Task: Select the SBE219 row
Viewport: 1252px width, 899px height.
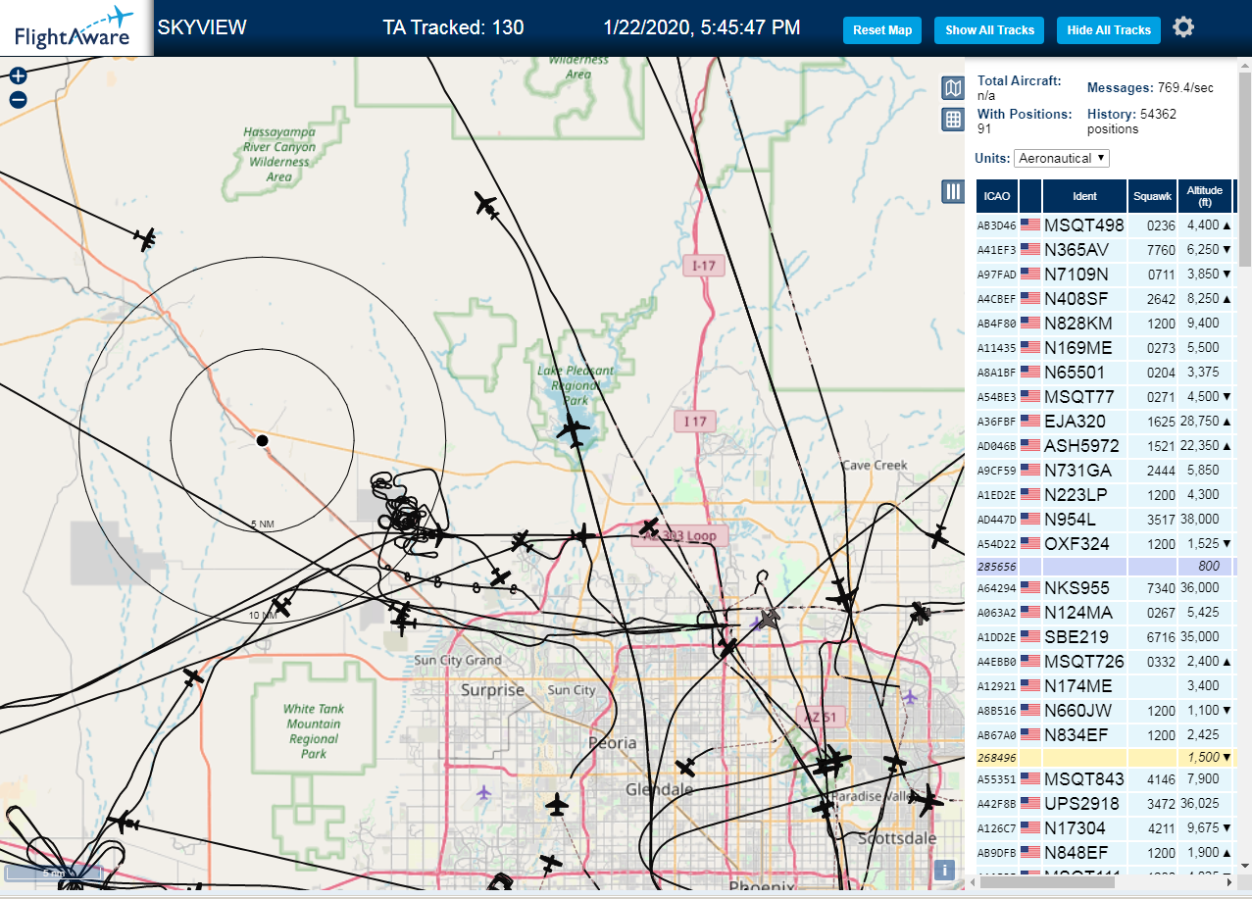Action: [1105, 636]
